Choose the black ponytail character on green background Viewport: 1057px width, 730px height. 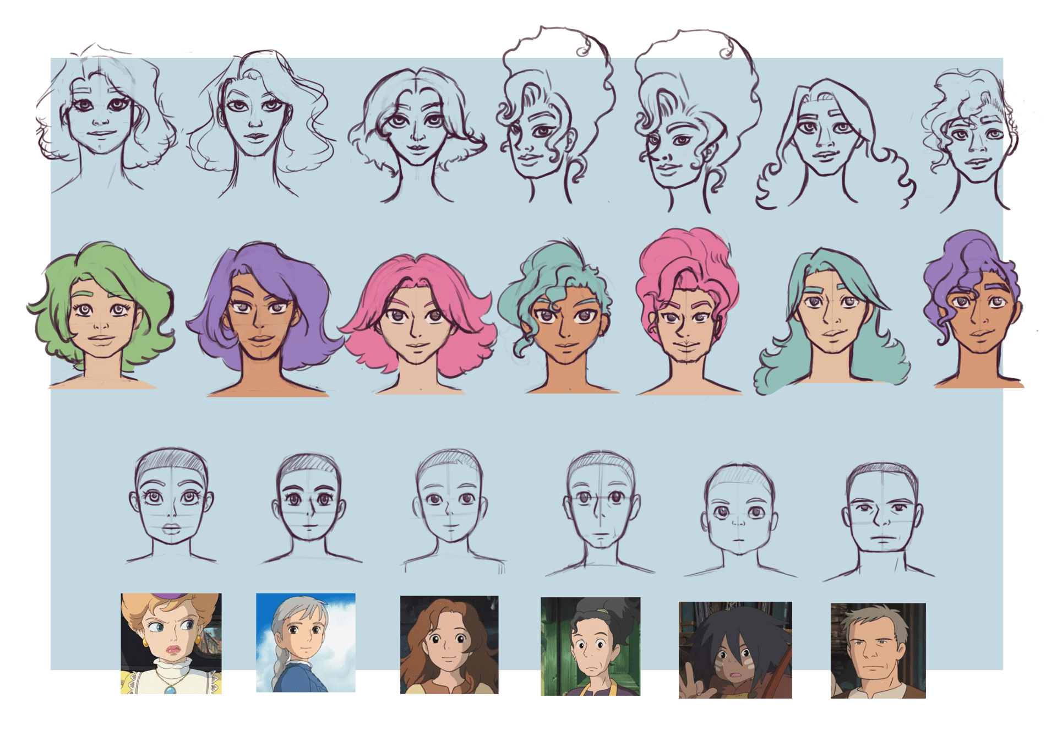pos(591,646)
